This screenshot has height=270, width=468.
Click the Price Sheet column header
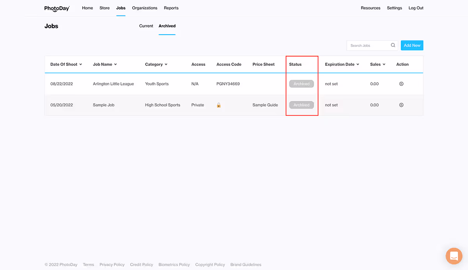pos(264,64)
